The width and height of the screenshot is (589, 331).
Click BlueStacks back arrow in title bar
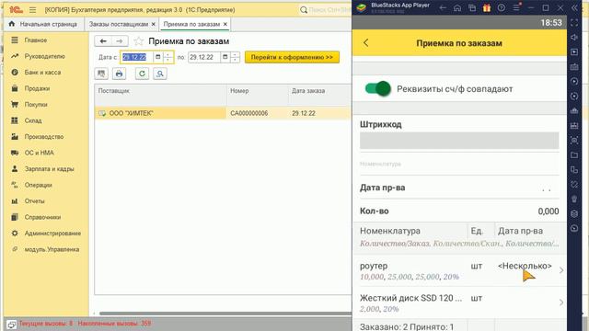click(x=443, y=8)
